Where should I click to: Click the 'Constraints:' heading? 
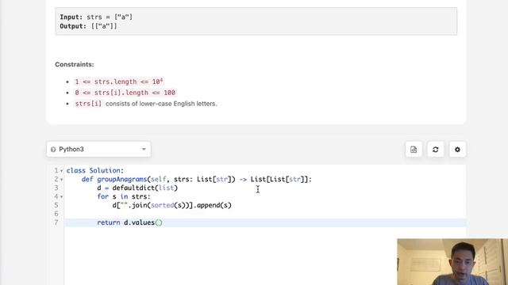point(75,64)
